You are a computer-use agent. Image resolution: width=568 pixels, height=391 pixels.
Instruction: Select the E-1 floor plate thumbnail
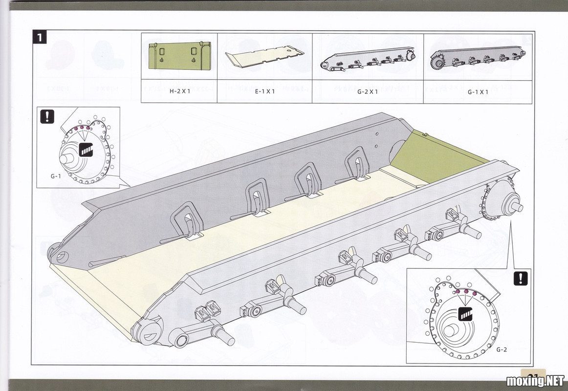click(264, 56)
